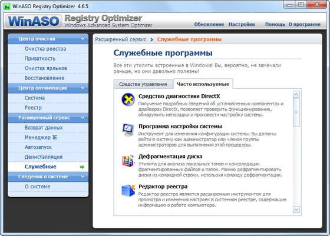The height and width of the screenshot is (236, 330).
Task: Collapse the Сведения о системе section
Action: click(82, 177)
